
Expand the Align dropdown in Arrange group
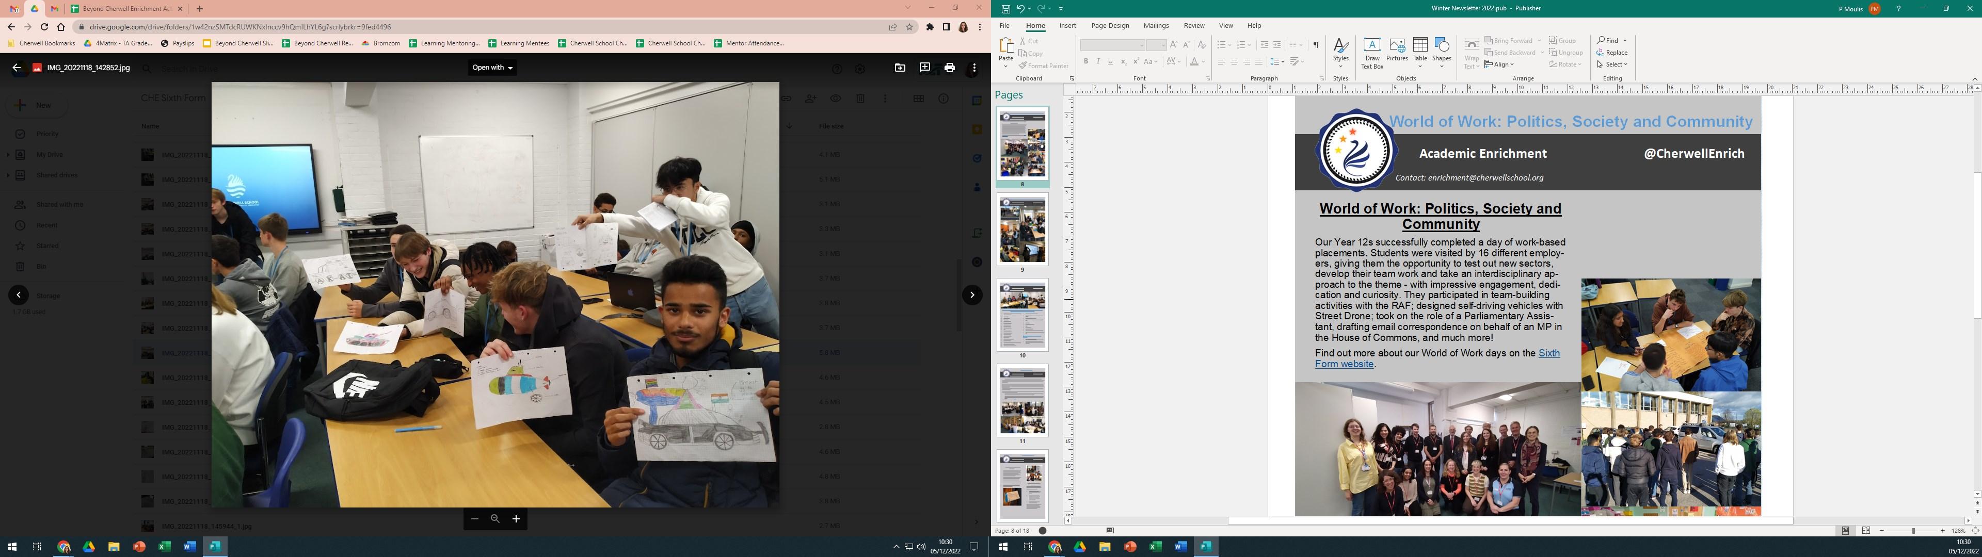pos(1499,64)
